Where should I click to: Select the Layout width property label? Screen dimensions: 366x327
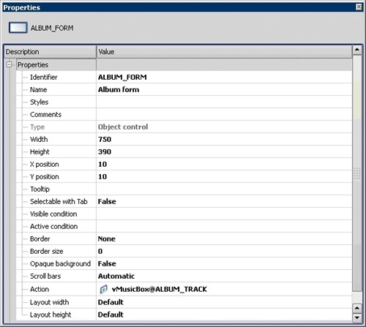click(x=49, y=302)
